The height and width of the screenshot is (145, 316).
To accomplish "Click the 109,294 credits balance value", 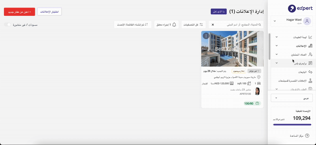I will (302, 119).
